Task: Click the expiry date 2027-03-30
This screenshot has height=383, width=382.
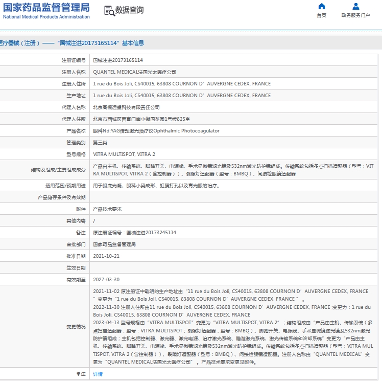Action: [x=106, y=280]
